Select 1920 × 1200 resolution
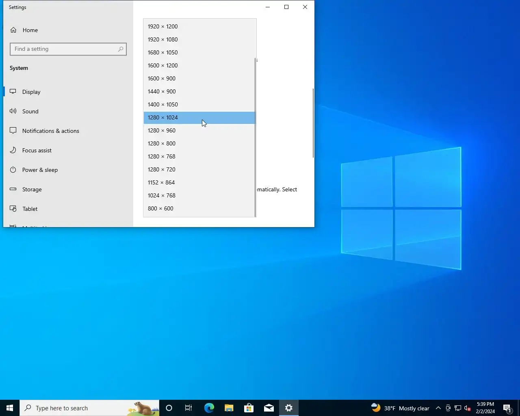520x416 pixels. 199,26
